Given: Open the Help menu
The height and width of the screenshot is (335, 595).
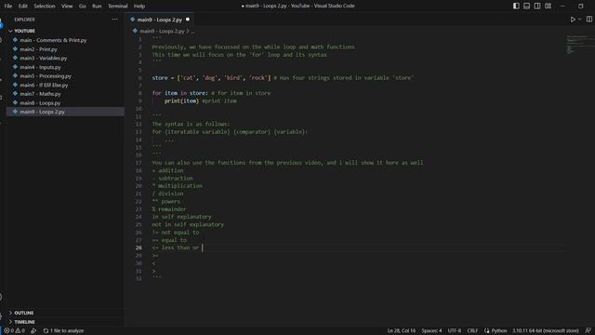Looking at the screenshot, I should click(x=139, y=7).
